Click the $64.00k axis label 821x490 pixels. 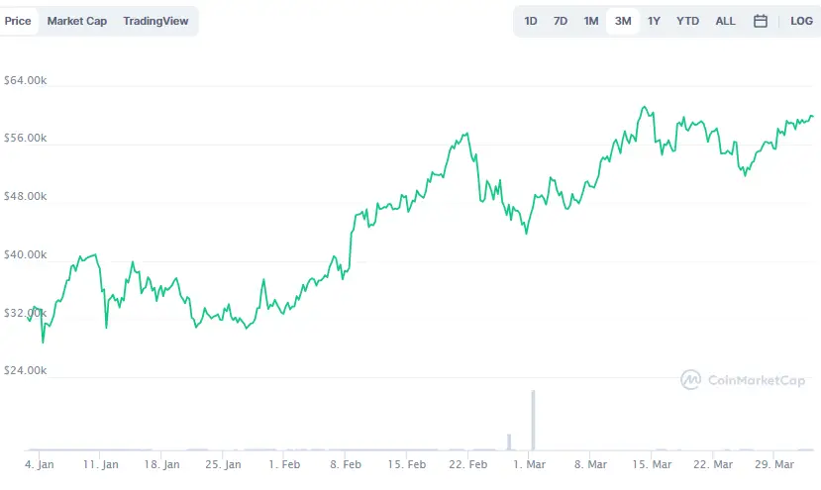pos(25,80)
